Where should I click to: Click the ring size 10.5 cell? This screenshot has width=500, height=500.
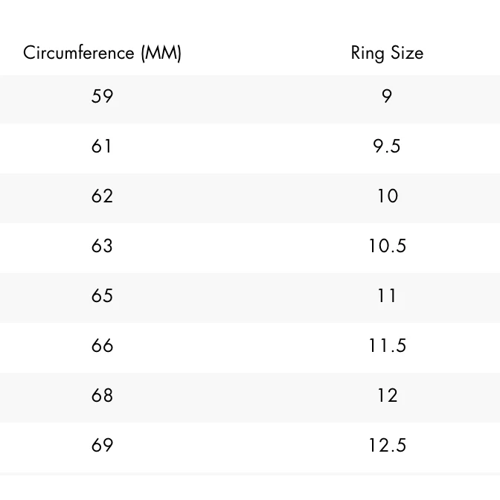(x=387, y=246)
